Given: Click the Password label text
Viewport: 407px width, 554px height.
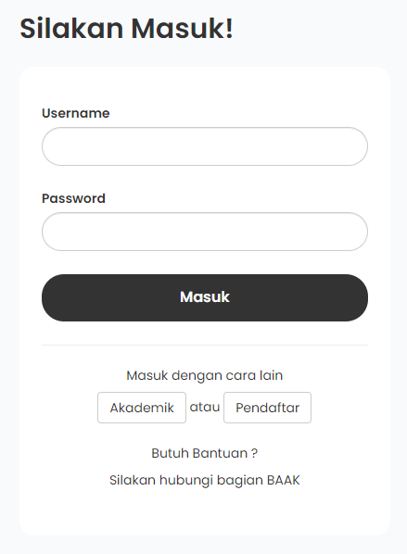Looking at the screenshot, I should coord(73,198).
